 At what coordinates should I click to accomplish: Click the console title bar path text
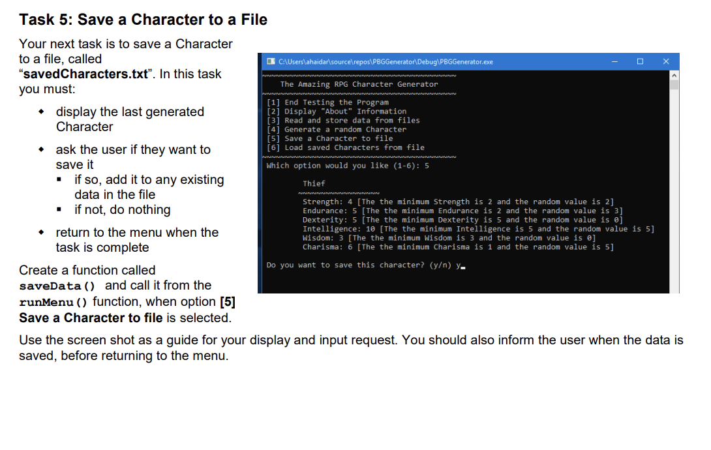pyautogui.click(x=386, y=62)
